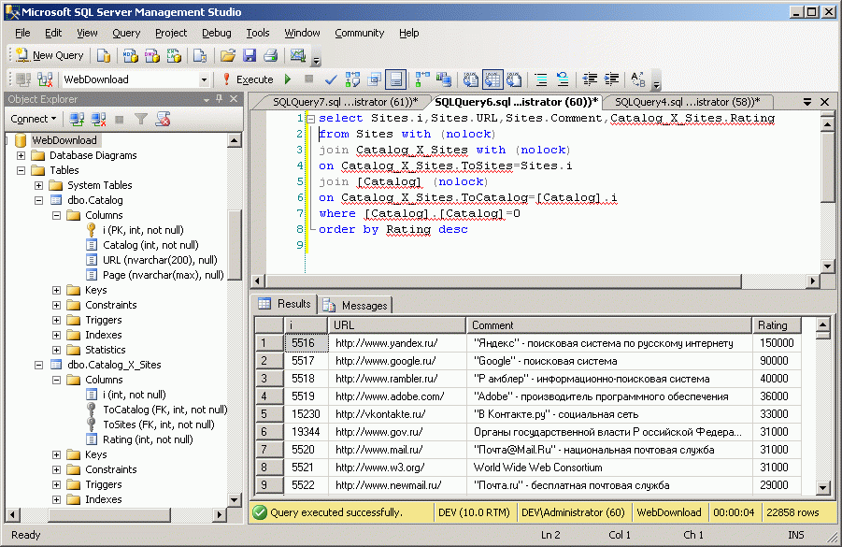
Task: Open the WebDownload database dropdown
Action: click(x=204, y=79)
